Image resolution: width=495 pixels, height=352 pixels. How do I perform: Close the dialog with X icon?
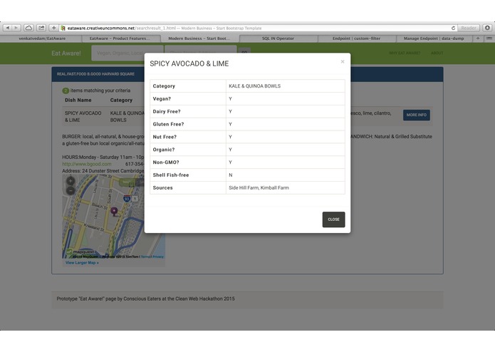[343, 61]
